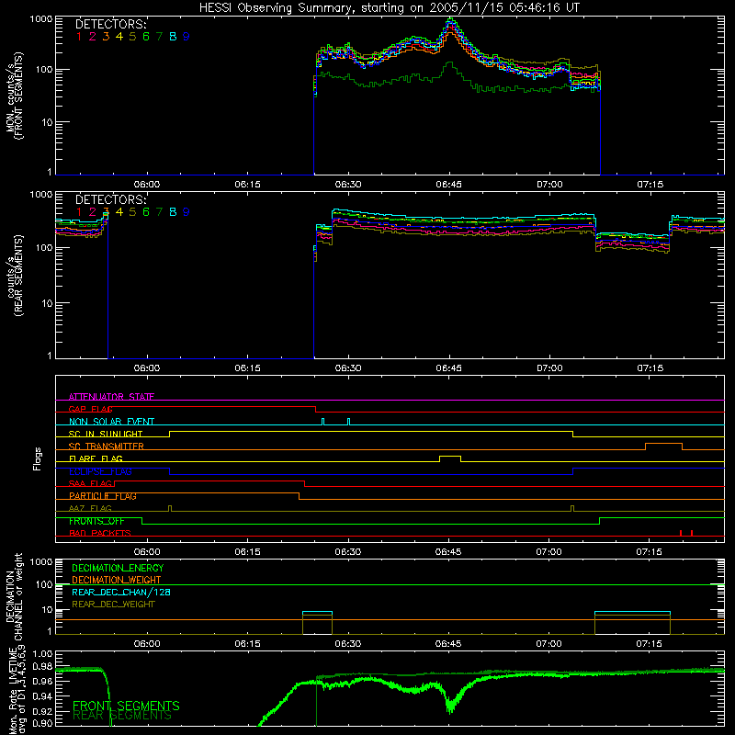
Task: Click the BAD_PACKETS flag label
Action: [100, 534]
